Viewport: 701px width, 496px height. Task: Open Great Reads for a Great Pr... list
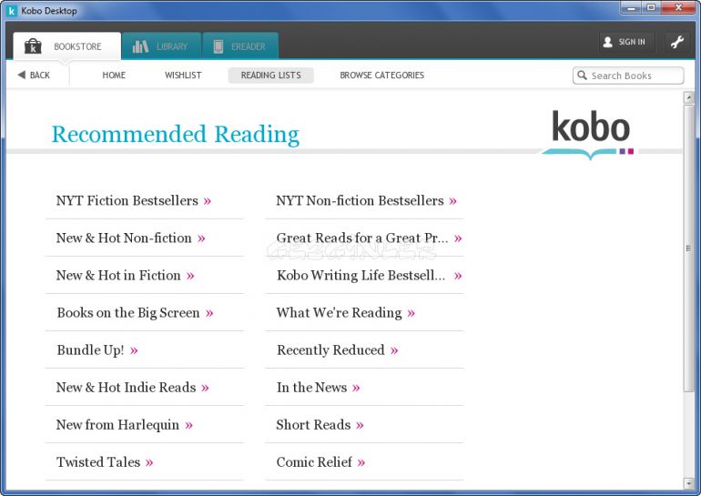point(370,238)
